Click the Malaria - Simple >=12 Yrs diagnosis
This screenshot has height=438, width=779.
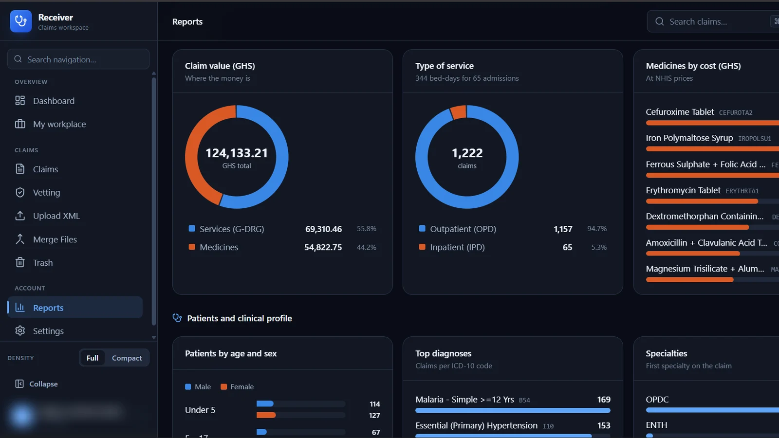513,404
